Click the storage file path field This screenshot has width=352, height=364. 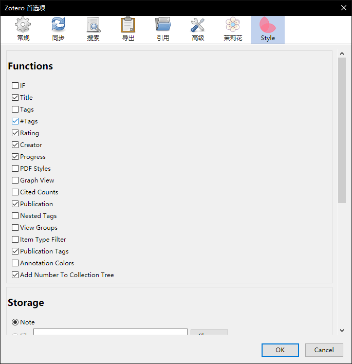[110, 332]
